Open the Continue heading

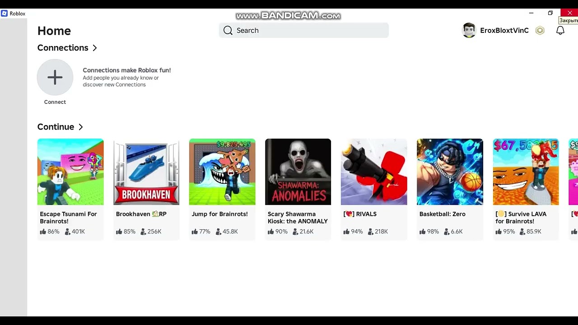56,127
